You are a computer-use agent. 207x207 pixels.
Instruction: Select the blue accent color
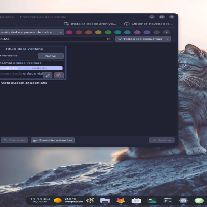(127, 32)
